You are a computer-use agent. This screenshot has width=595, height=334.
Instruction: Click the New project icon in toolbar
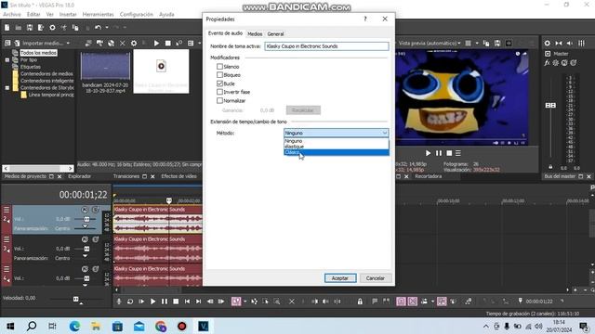(x=7, y=27)
